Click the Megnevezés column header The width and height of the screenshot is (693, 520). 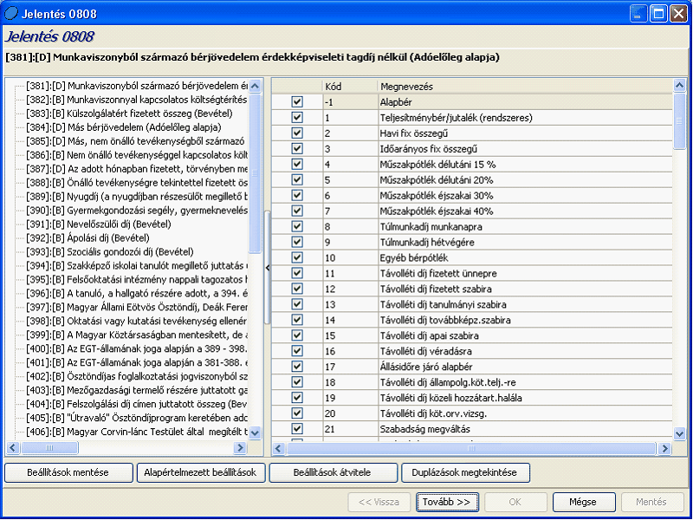pyautogui.click(x=525, y=86)
